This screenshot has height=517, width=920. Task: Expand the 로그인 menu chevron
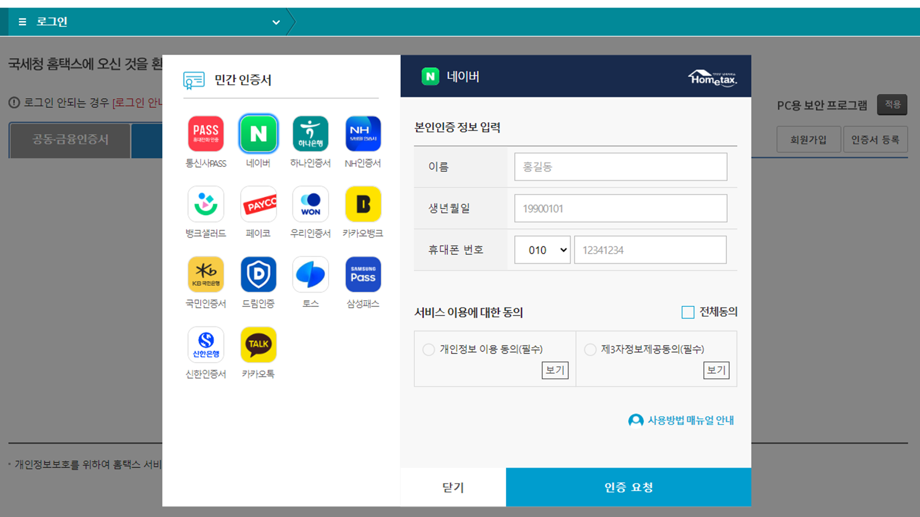(276, 22)
